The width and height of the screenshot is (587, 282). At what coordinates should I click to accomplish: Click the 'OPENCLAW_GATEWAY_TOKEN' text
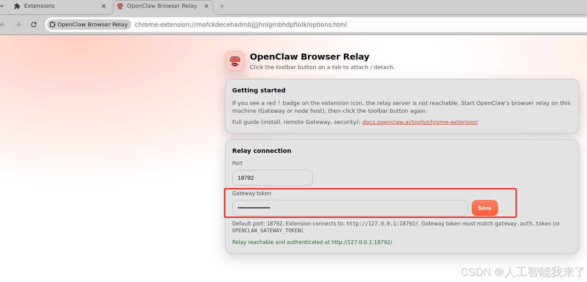click(x=267, y=231)
